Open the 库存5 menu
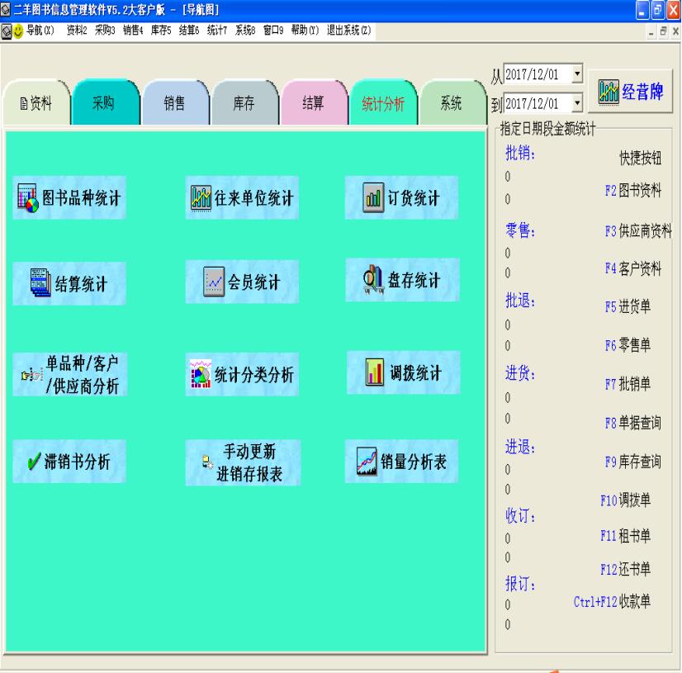The image size is (682, 673). coord(161,31)
